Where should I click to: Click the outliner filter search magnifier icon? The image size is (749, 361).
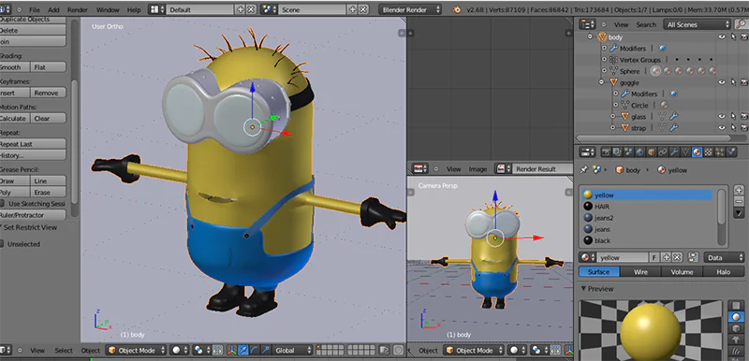coord(742,23)
